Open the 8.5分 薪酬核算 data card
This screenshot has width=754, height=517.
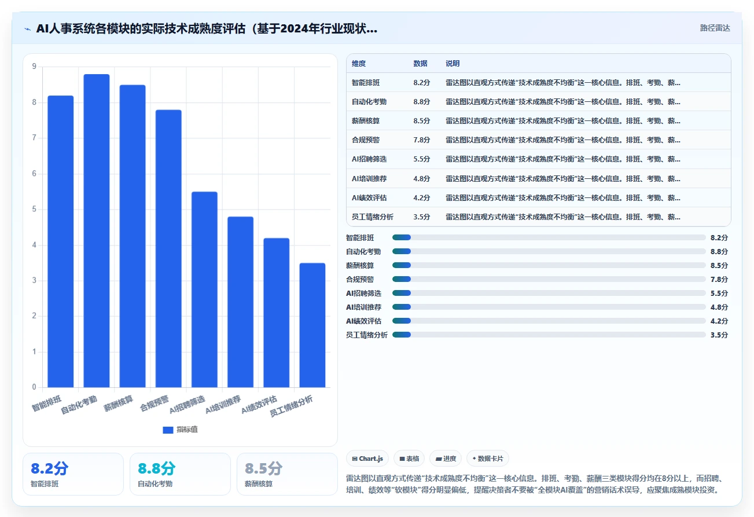[287, 474]
